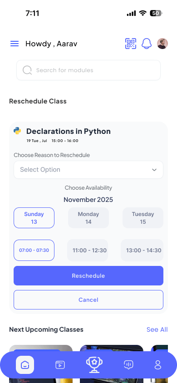Open Aarav's profile avatar
177x383 pixels.
162,44
